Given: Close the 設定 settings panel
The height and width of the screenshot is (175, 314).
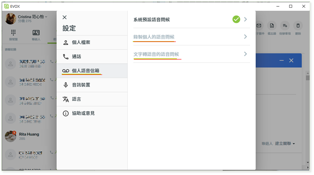Looking at the screenshot, I should click(65, 18).
